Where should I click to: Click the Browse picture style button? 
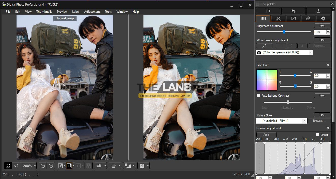(319, 121)
